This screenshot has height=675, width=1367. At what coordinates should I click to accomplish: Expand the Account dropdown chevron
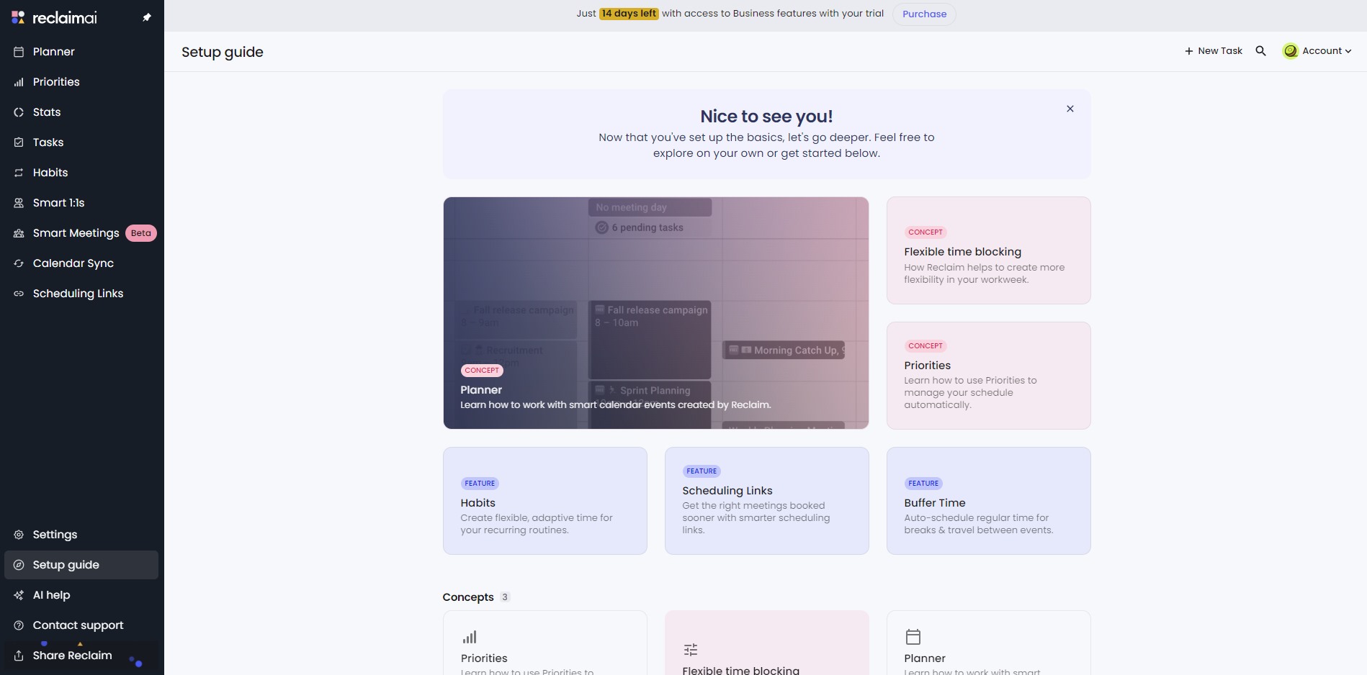(x=1348, y=51)
